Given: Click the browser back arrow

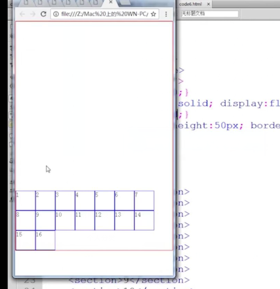Looking at the screenshot, I should pyautogui.click(x=22, y=14).
